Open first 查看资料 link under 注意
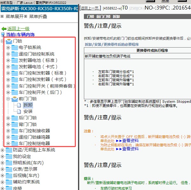The image size is (191, 190). pos(130,141)
